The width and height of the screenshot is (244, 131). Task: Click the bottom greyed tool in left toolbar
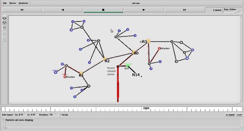click(4, 39)
